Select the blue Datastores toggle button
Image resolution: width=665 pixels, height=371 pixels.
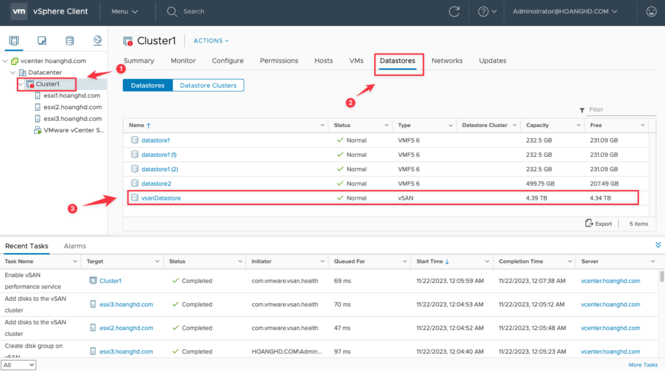147,85
